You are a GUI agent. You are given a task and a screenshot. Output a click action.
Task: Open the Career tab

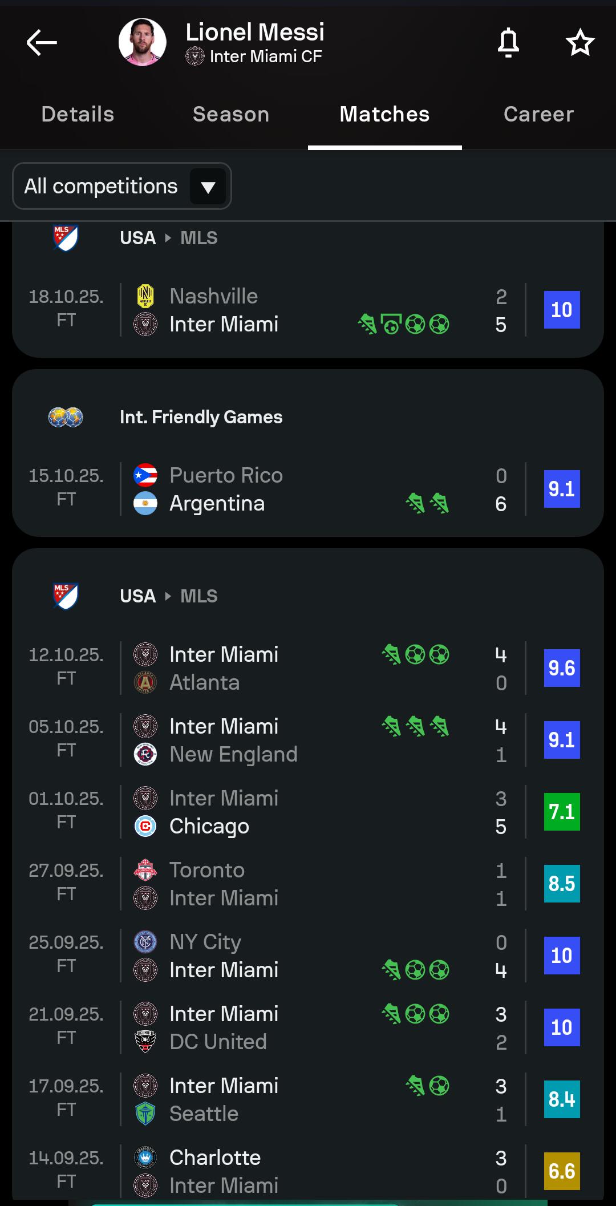(538, 114)
